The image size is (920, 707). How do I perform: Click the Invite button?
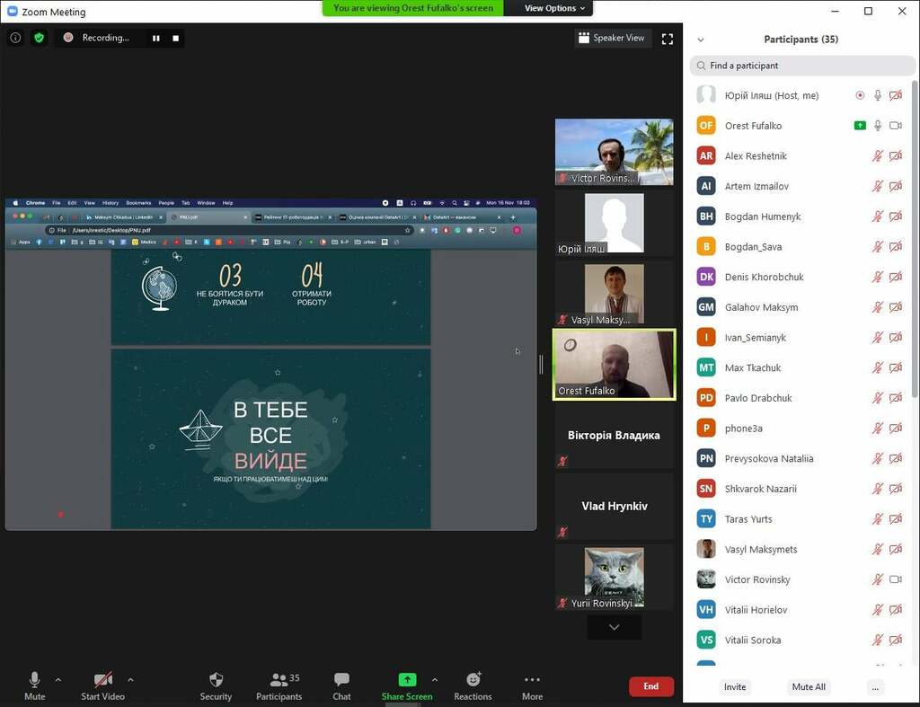tap(735, 686)
